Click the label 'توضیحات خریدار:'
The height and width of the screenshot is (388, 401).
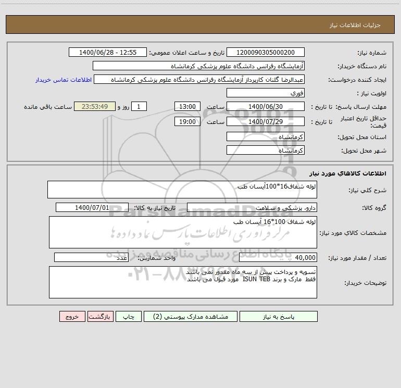coord(366,283)
